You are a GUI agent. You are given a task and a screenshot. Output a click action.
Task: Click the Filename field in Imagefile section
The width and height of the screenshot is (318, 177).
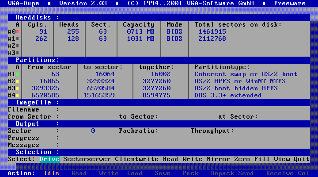pyautogui.click(x=132, y=110)
